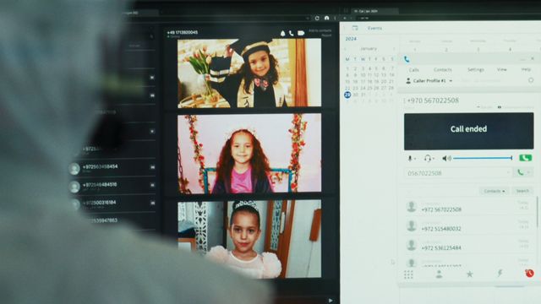Viewport: 541px width, 304px height.
Task: Click the play arrow below the photos
Action: click(x=331, y=301)
